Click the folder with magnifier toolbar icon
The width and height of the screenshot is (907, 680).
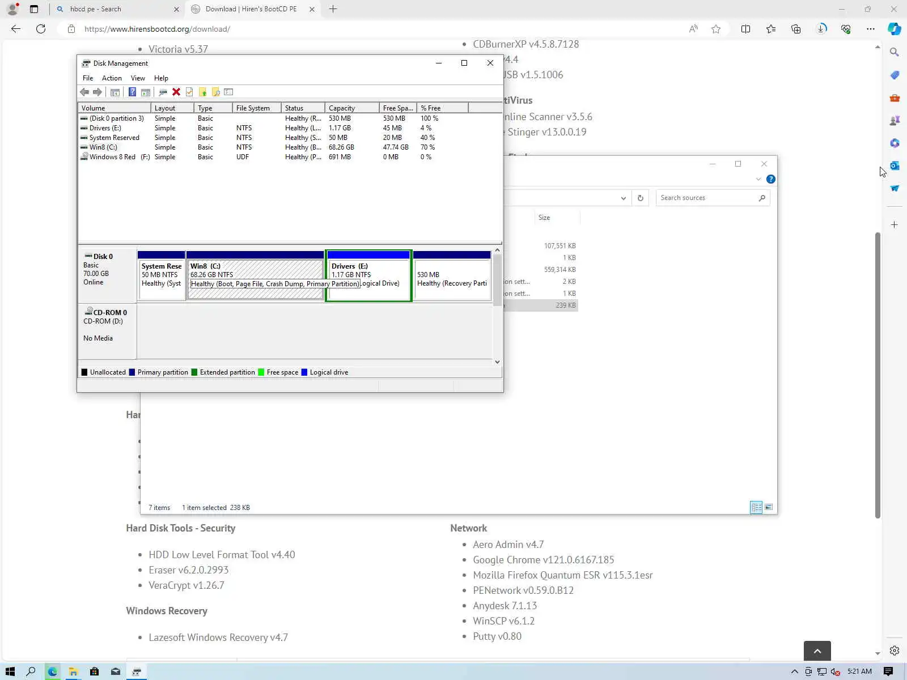click(x=215, y=92)
